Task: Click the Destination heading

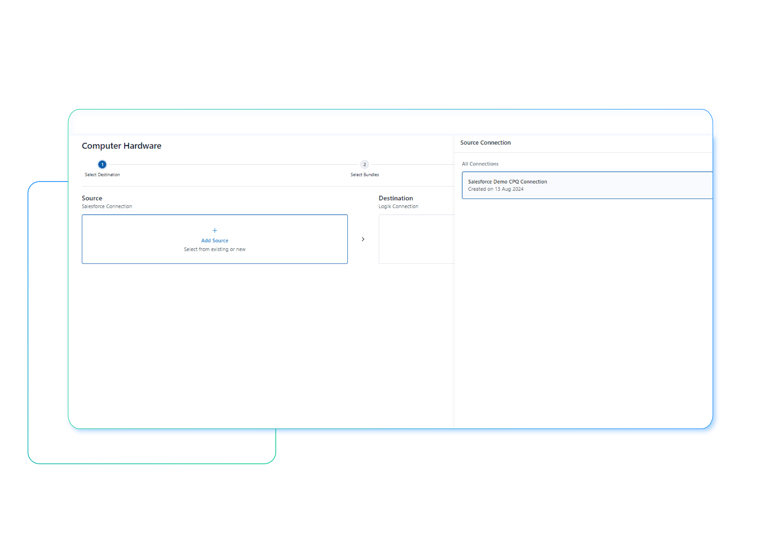Action: coord(396,198)
